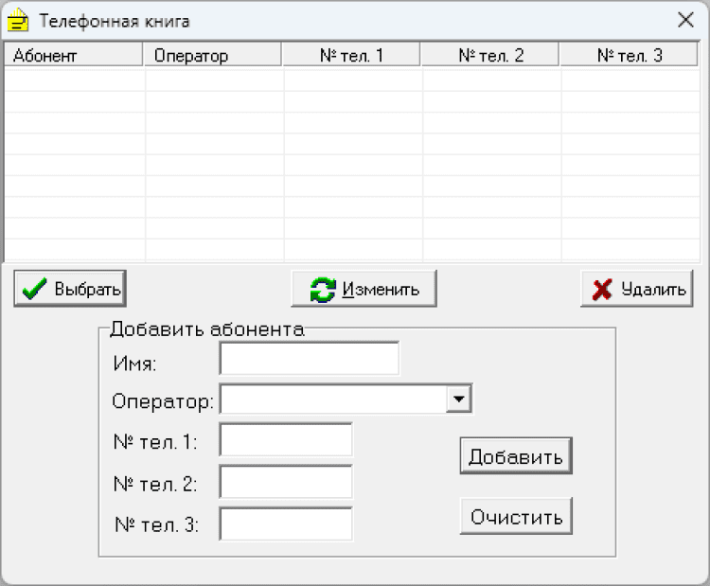Click the № тел. 3 input field

click(x=286, y=524)
